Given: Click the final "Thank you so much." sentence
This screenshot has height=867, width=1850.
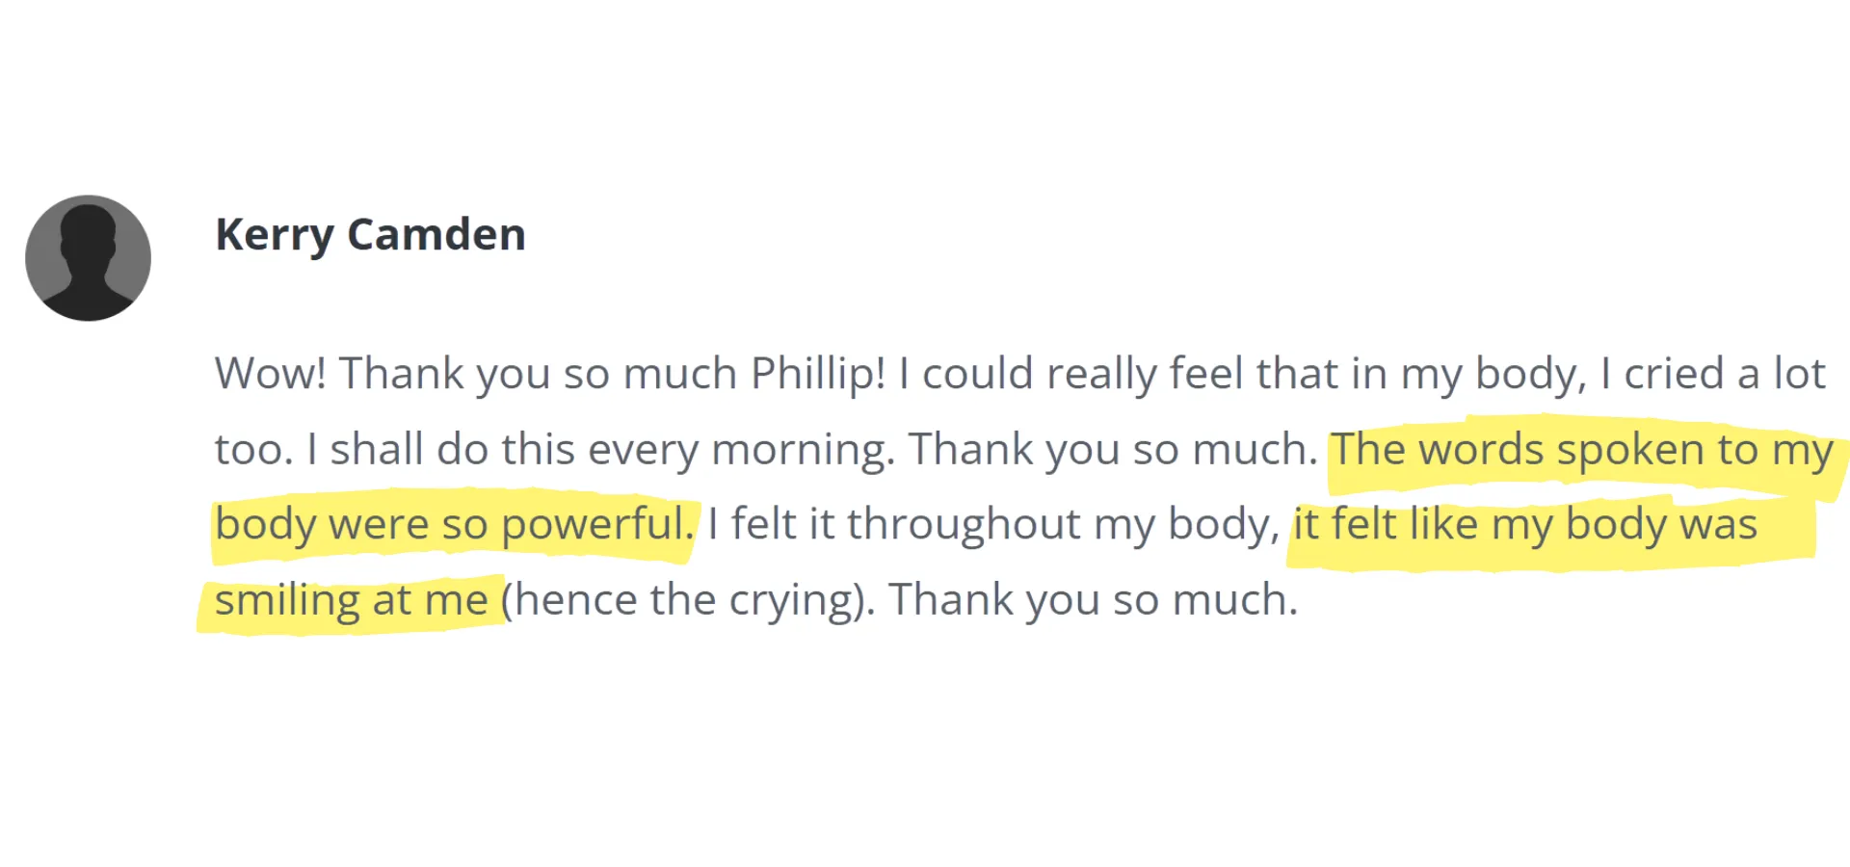Looking at the screenshot, I should click(1094, 600).
